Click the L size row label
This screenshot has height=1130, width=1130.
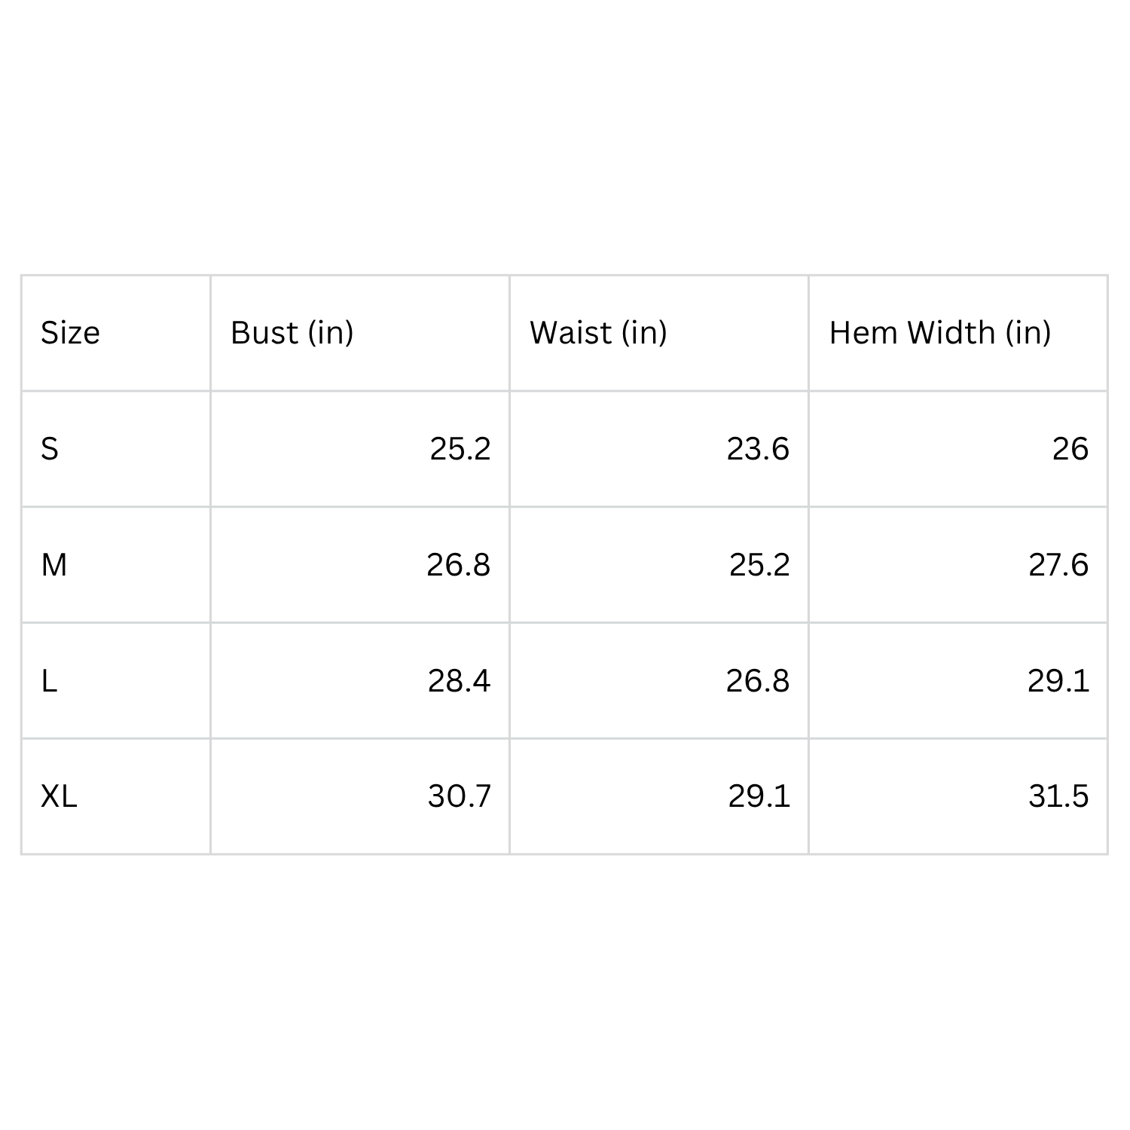49,681
